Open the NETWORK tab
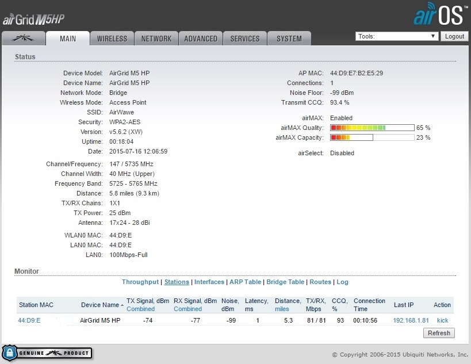 pos(156,39)
